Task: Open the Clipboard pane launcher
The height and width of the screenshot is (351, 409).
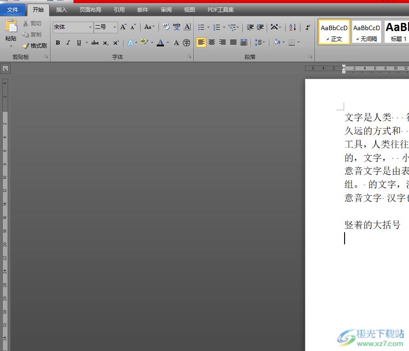Action: (x=46, y=57)
